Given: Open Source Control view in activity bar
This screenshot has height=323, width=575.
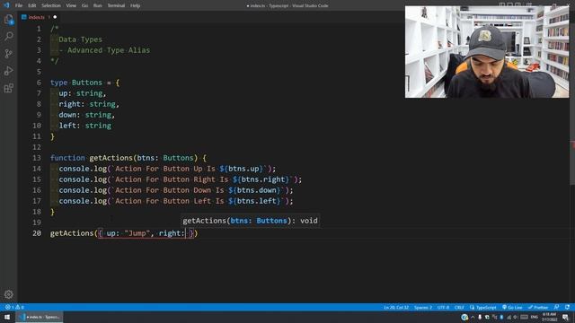Looking at the screenshot, I should point(8,54).
